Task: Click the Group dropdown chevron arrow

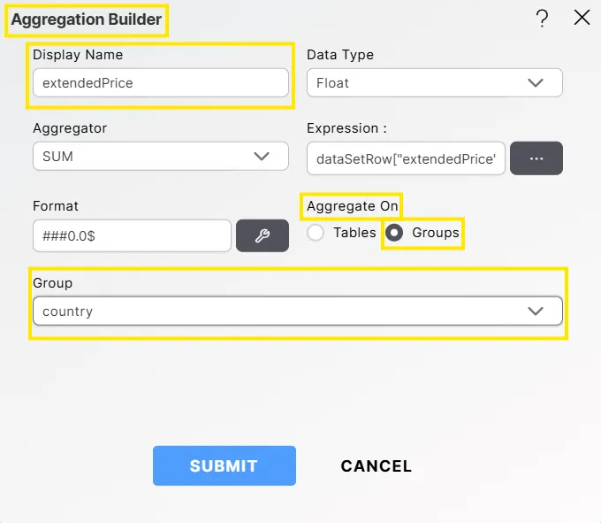Action: [536, 311]
